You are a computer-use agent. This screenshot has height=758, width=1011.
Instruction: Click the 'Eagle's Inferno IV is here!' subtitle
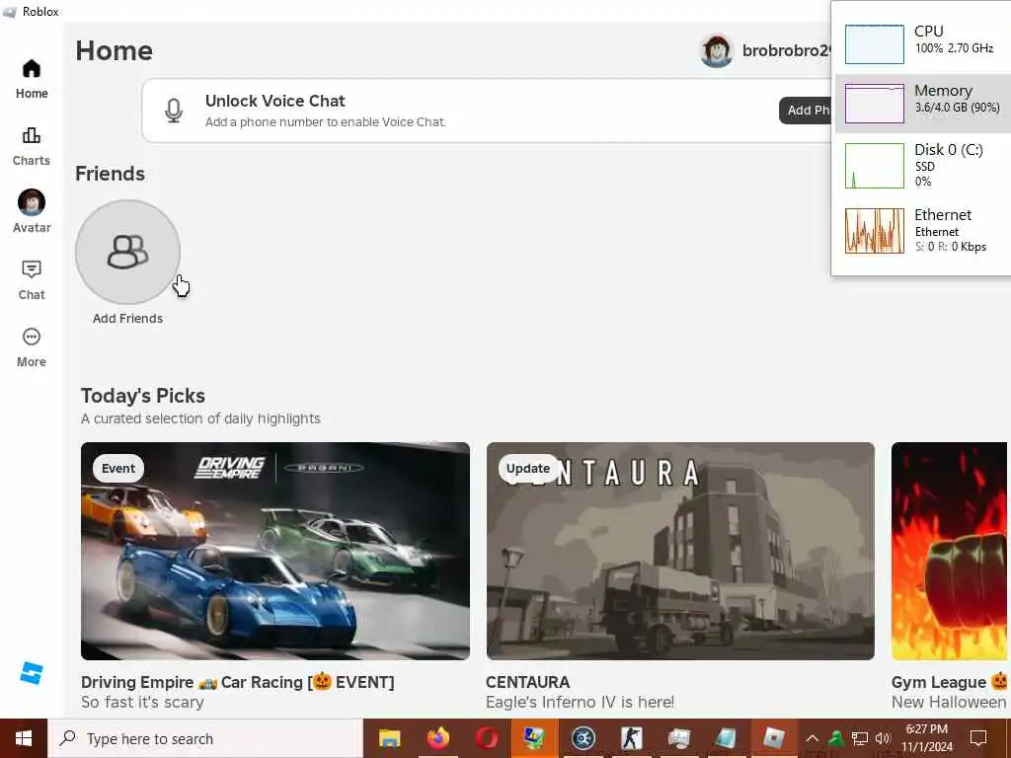pyautogui.click(x=581, y=702)
